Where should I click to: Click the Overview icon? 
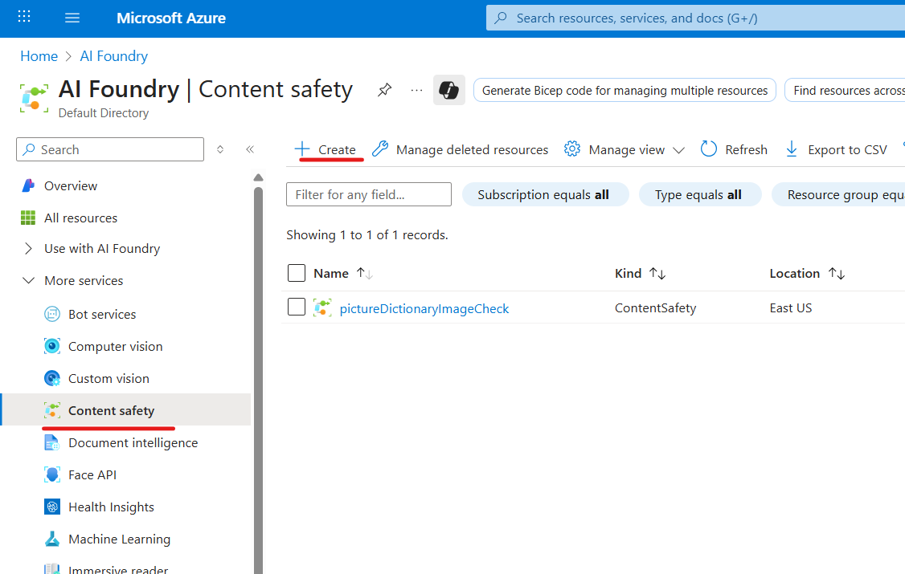27,185
